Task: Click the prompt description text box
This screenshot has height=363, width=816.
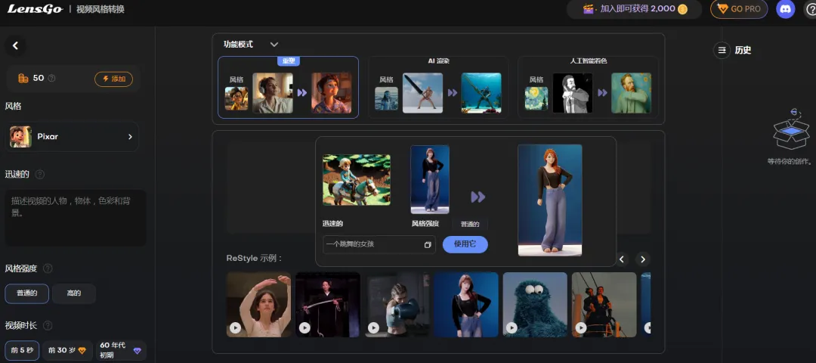Action: pyautogui.click(x=76, y=218)
